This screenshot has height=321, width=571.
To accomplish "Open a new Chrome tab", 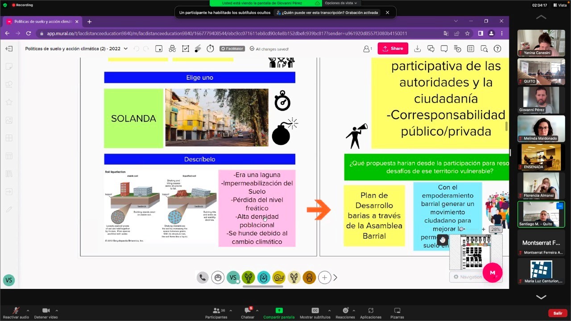I will (89, 21).
